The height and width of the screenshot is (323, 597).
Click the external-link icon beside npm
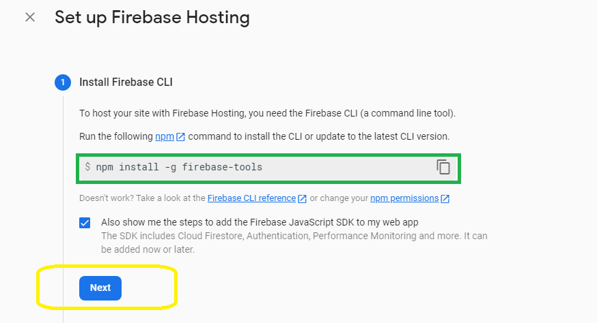(x=180, y=137)
